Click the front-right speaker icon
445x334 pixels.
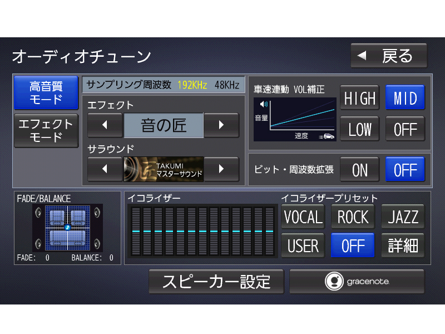click(x=97, y=213)
